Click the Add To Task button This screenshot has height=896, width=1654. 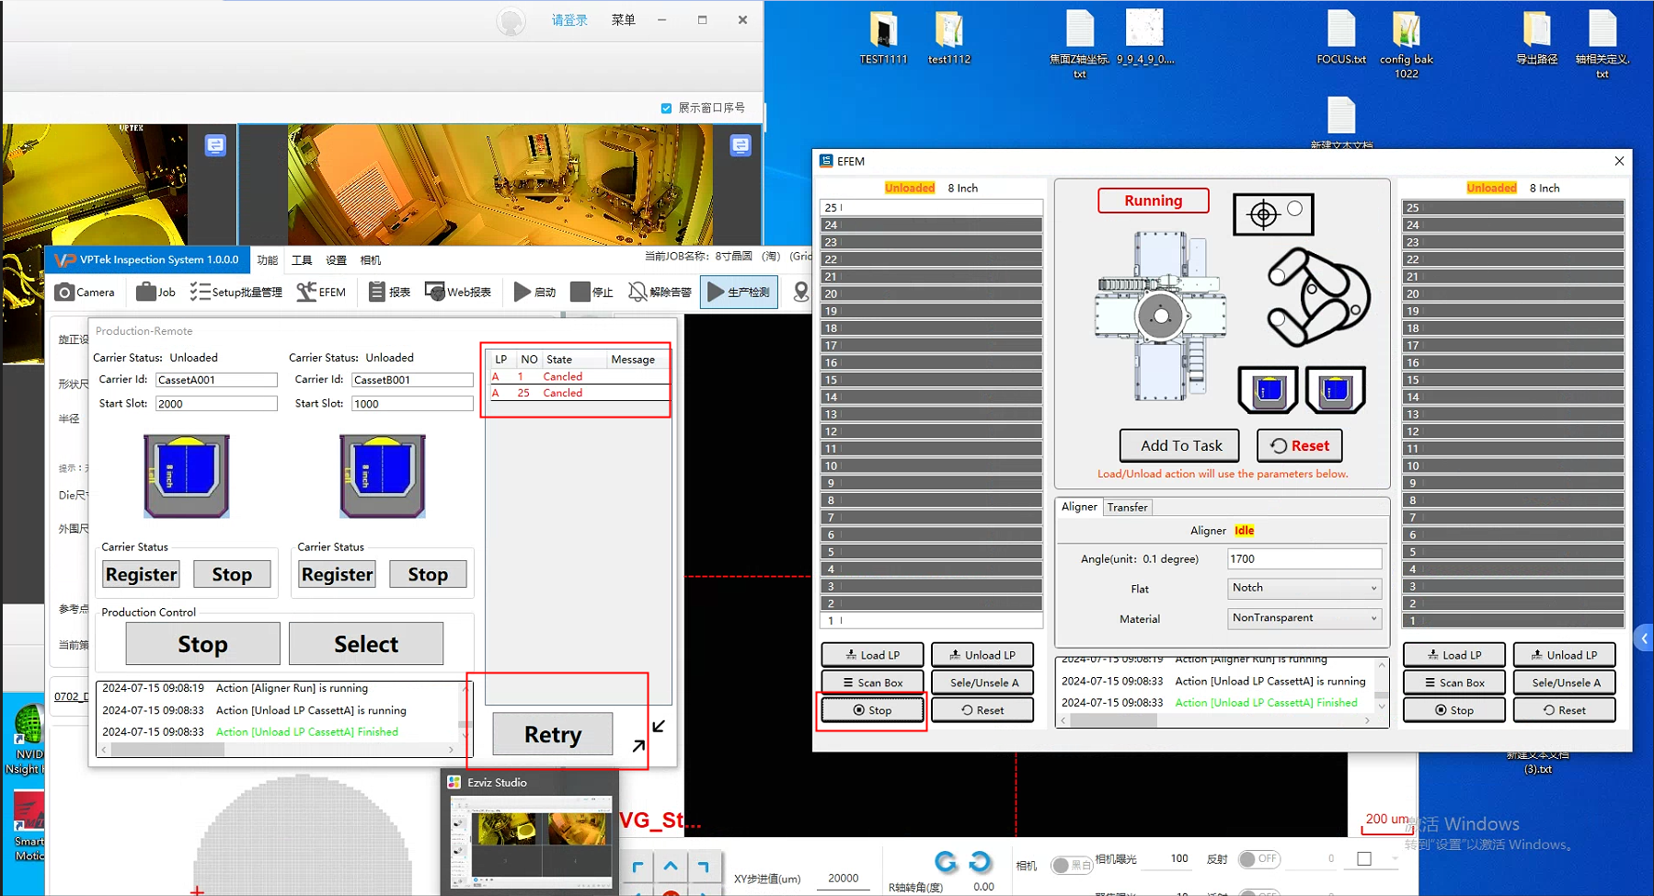tap(1180, 446)
